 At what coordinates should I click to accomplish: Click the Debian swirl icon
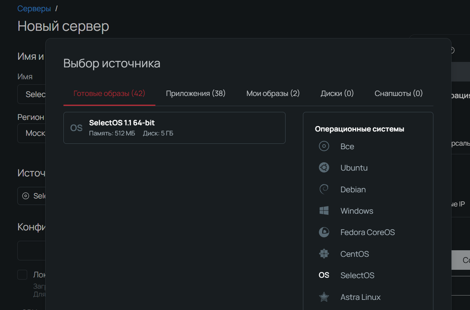[324, 189]
